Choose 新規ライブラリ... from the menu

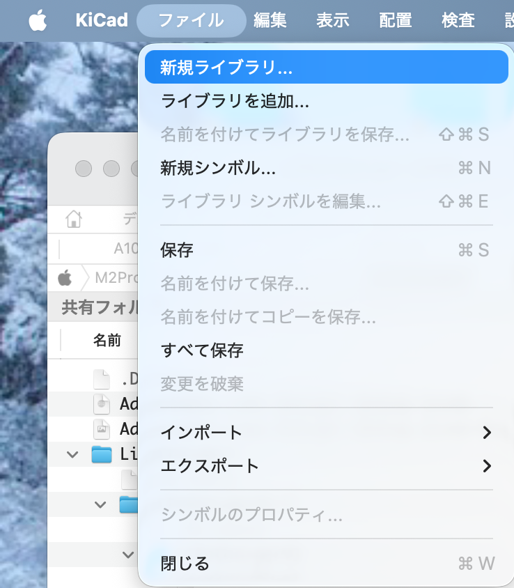327,67
